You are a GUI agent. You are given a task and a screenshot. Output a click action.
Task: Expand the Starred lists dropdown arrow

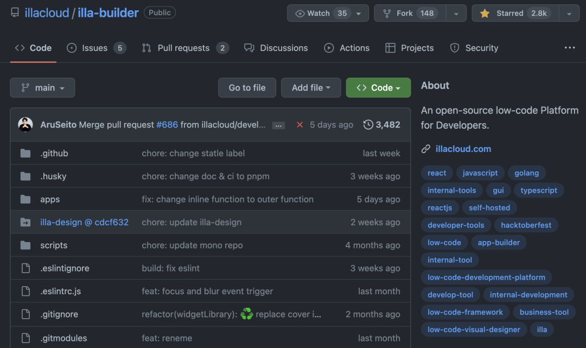point(569,14)
